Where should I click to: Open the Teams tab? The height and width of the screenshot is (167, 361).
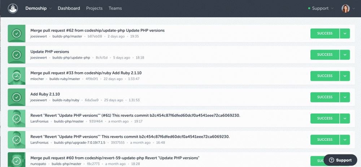[115, 8]
